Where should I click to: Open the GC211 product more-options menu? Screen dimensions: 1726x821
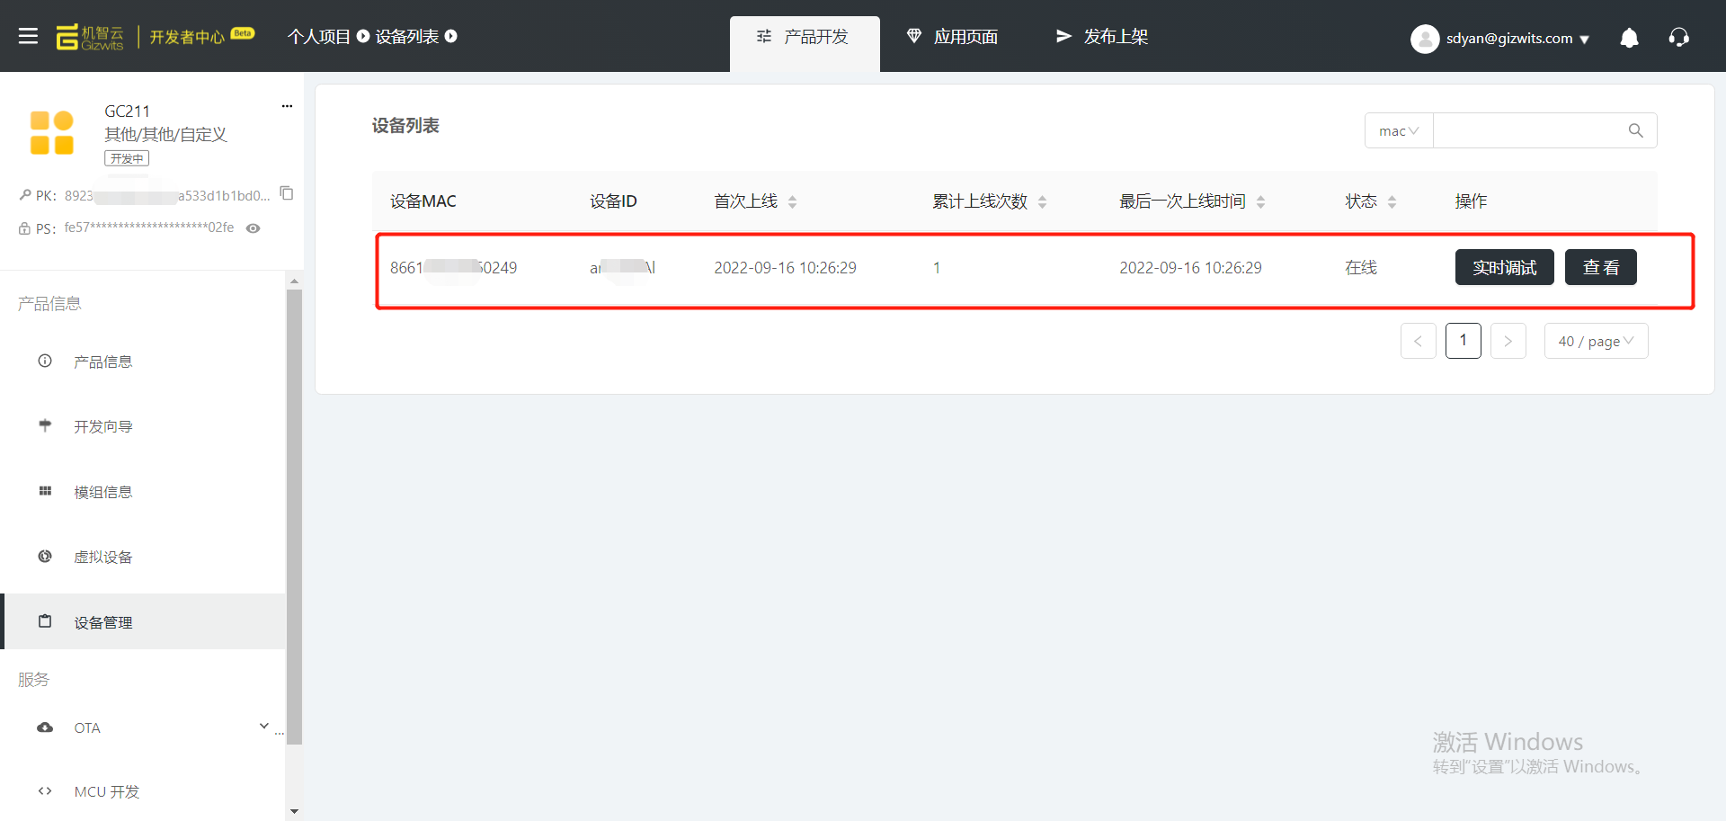(x=287, y=106)
